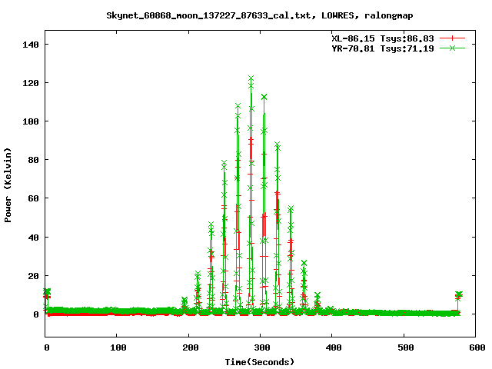The image size is (492, 369).
Task: Click x-axis tick label 500
Action: point(406,347)
